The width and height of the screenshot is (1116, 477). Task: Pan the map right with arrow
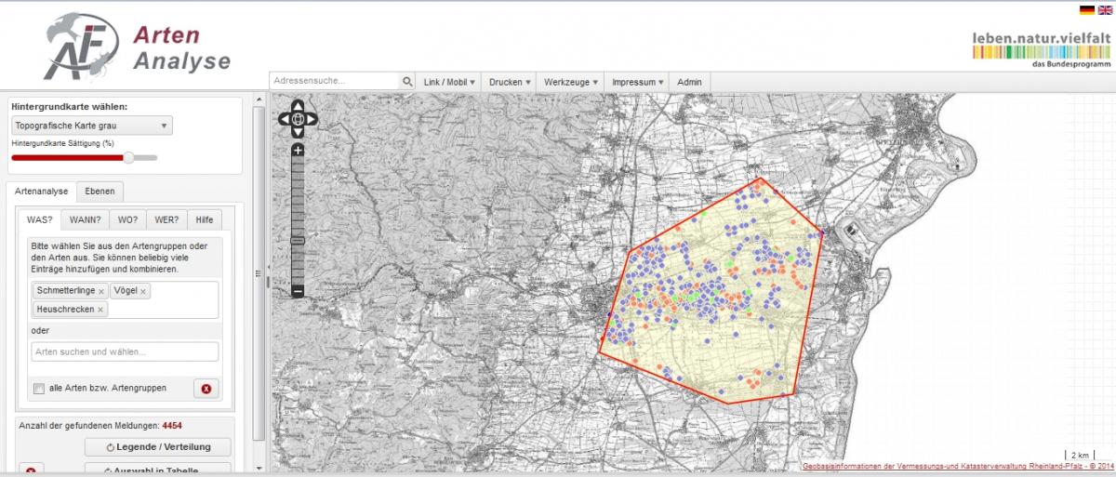(312, 119)
